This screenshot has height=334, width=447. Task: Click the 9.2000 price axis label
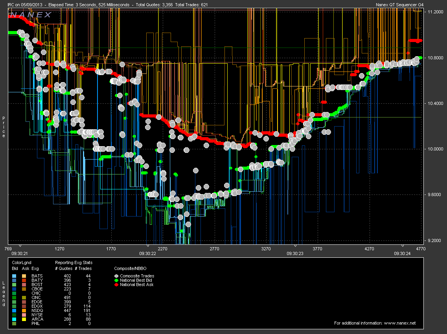coord(435,240)
